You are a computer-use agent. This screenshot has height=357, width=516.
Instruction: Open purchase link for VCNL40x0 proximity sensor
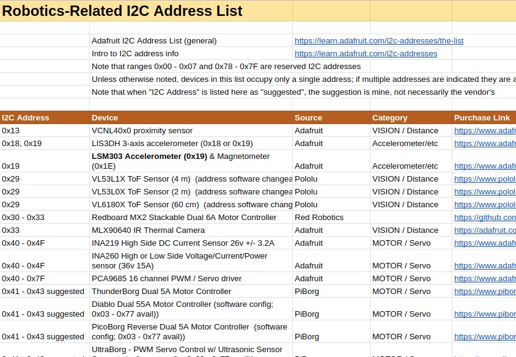[x=484, y=131]
